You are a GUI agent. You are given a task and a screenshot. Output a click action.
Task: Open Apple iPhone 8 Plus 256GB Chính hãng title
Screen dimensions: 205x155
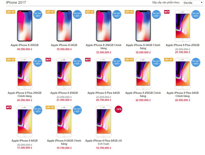pyautogui.click(x=25, y=94)
